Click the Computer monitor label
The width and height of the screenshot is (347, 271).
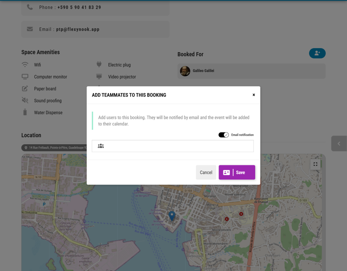50,77
